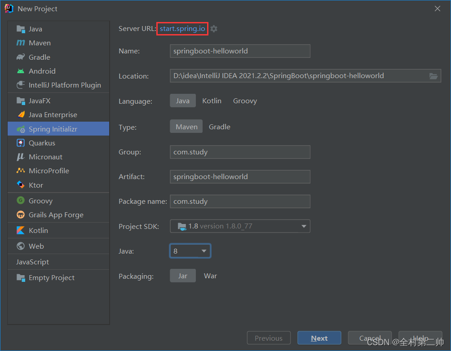This screenshot has width=451, height=351.
Task: Select Gradle as project type
Action: (219, 127)
